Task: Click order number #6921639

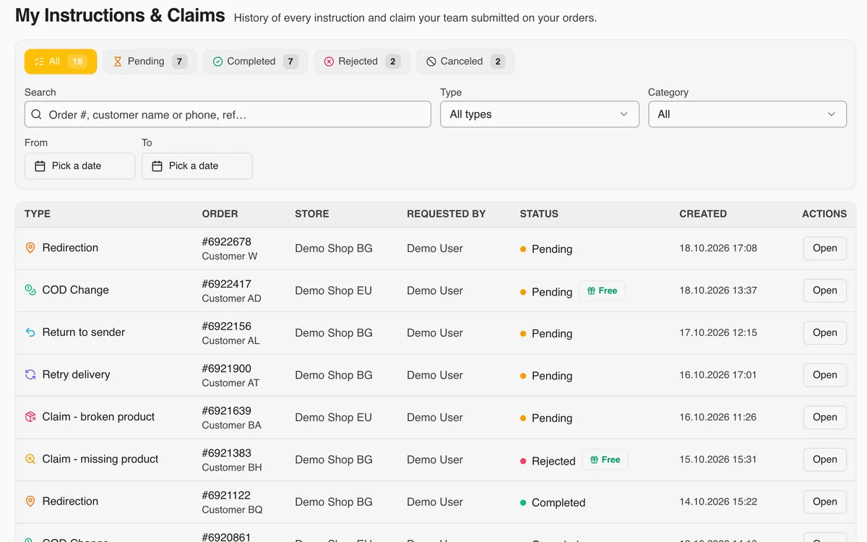Action: point(227,410)
